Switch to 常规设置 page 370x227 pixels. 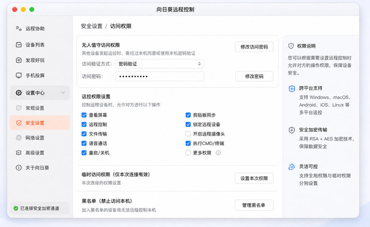(40, 108)
